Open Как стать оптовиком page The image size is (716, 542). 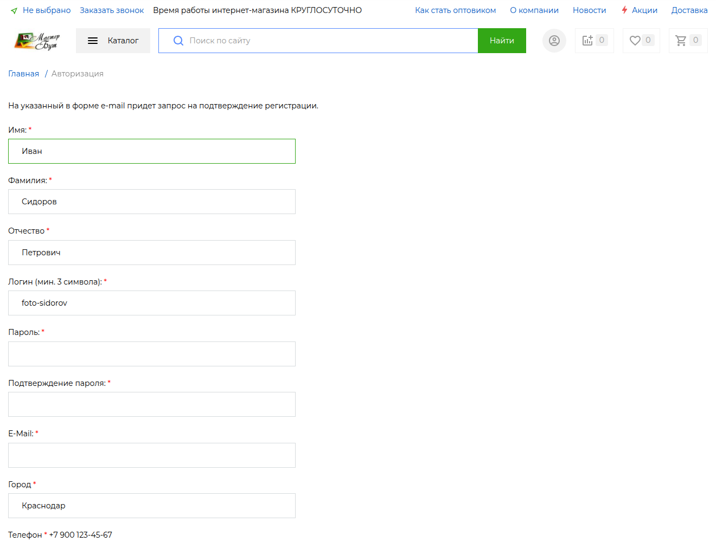click(456, 10)
